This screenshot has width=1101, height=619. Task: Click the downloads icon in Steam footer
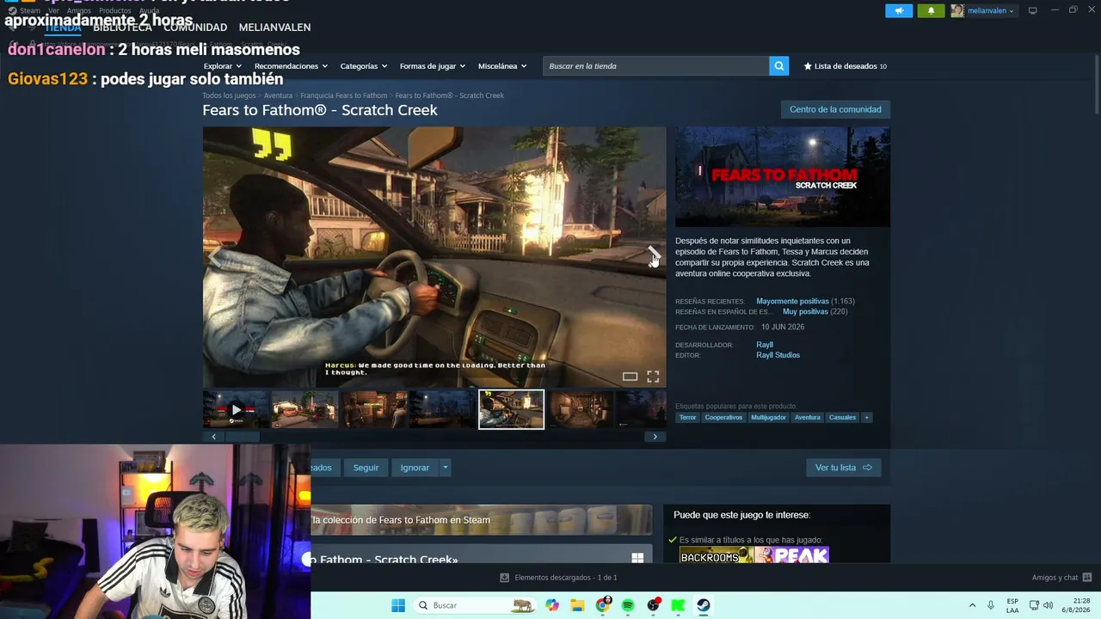coord(504,578)
